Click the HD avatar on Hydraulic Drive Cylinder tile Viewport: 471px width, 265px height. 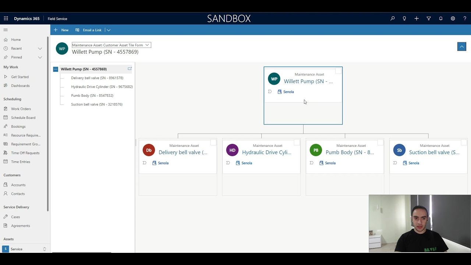(x=233, y=150)
